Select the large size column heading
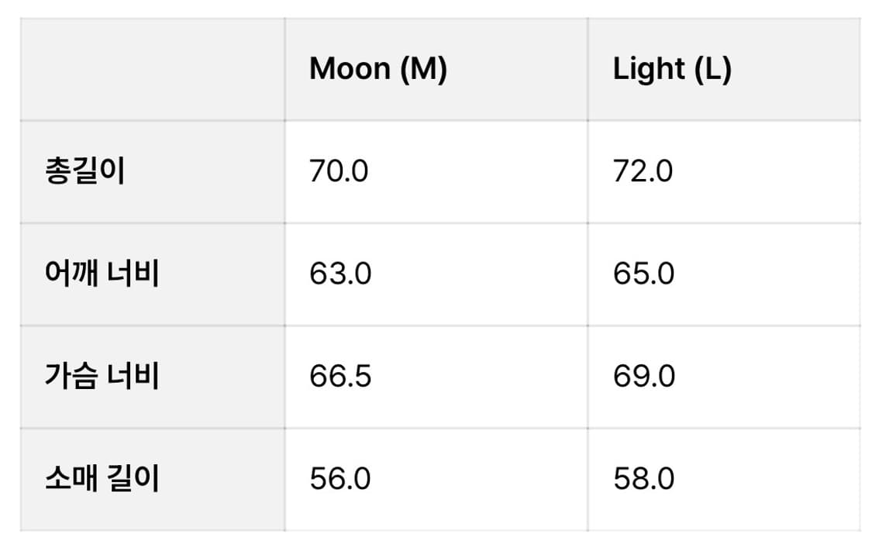This screenshot has height=551, width=872. coord(671,70)
